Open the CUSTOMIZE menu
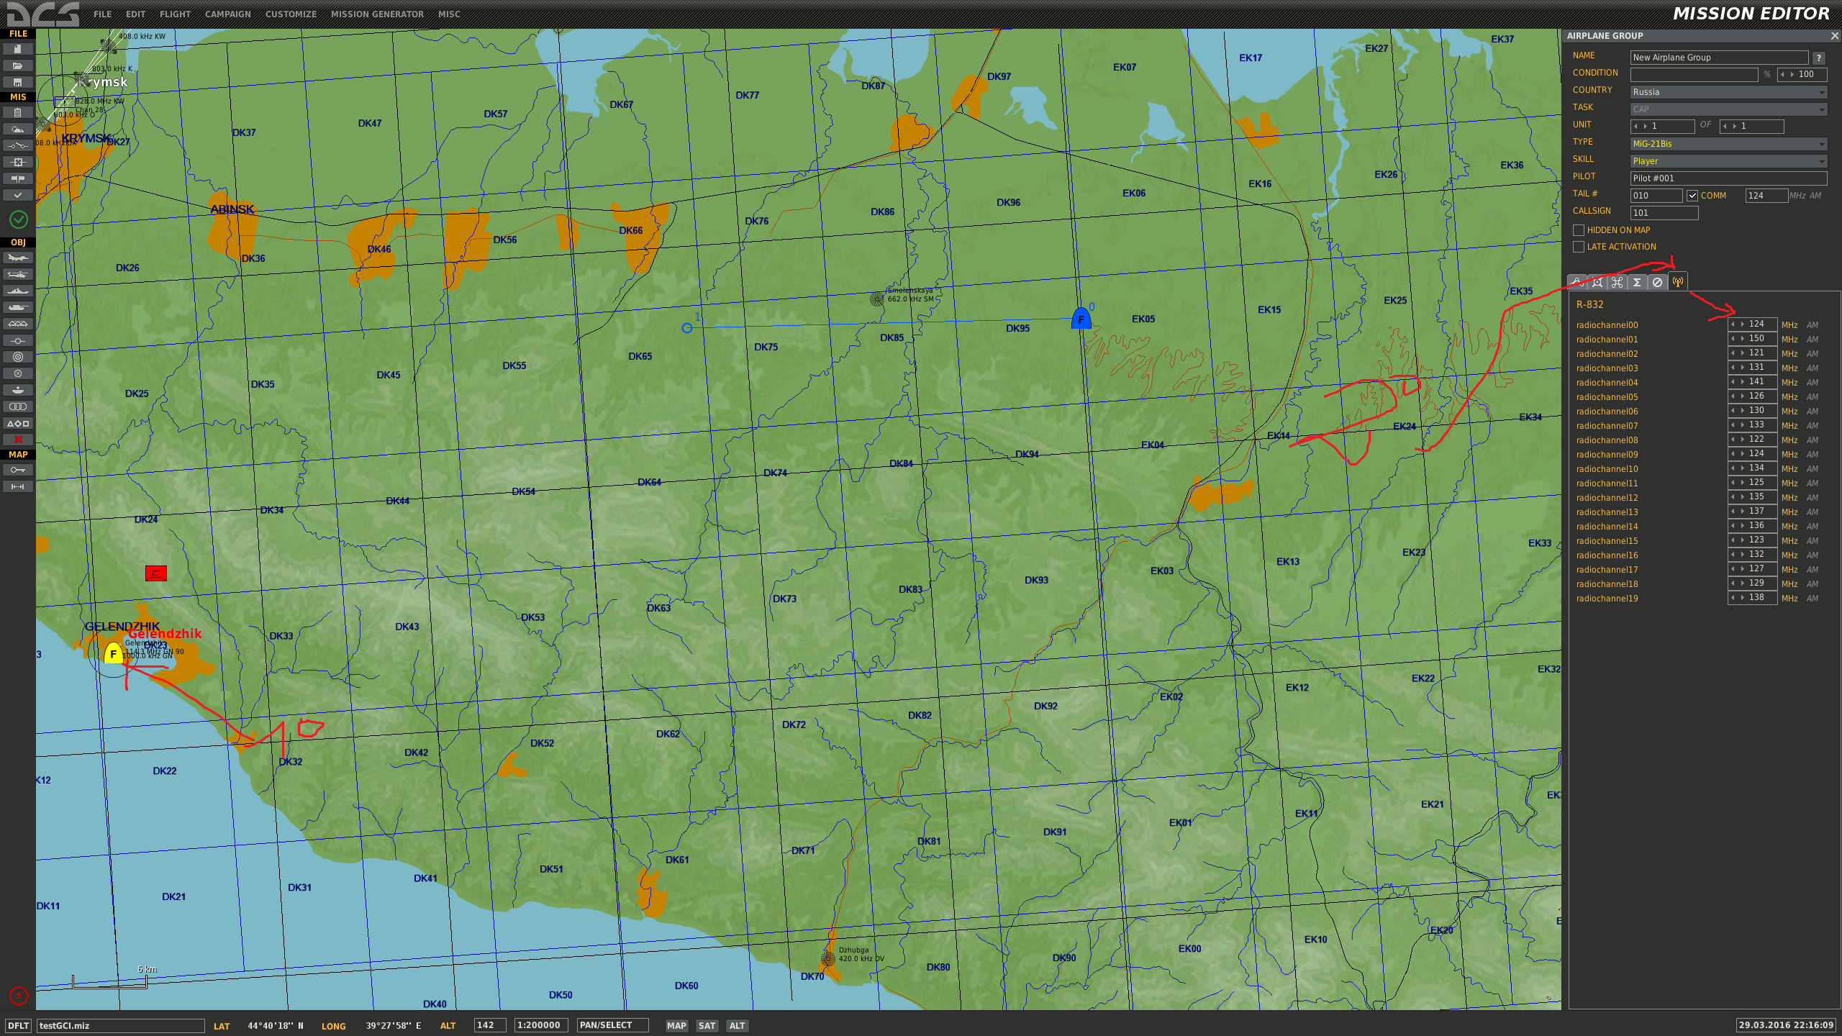Screen dimensions: 1842x1036 [x=291, y=14]
